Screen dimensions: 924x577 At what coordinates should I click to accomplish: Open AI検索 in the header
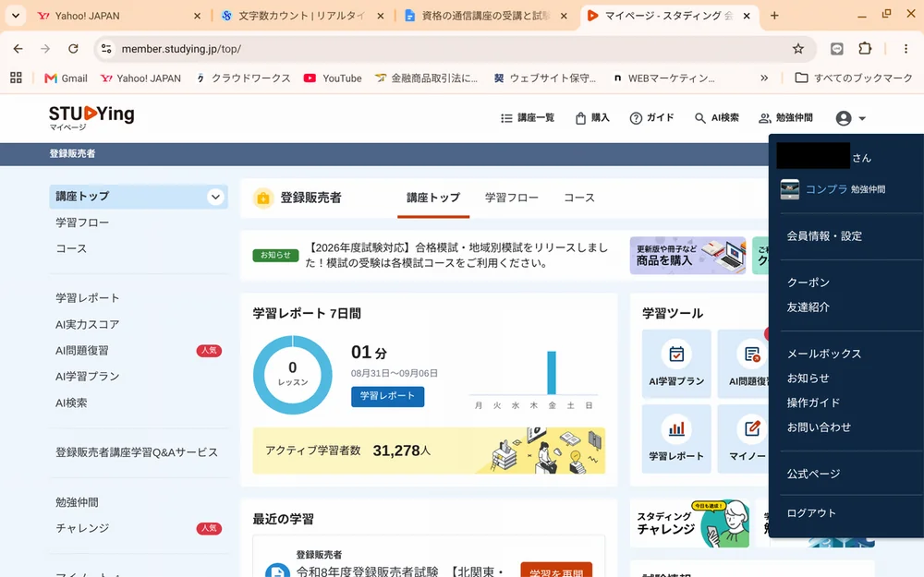pyautogui.click(x=717, y=118)
